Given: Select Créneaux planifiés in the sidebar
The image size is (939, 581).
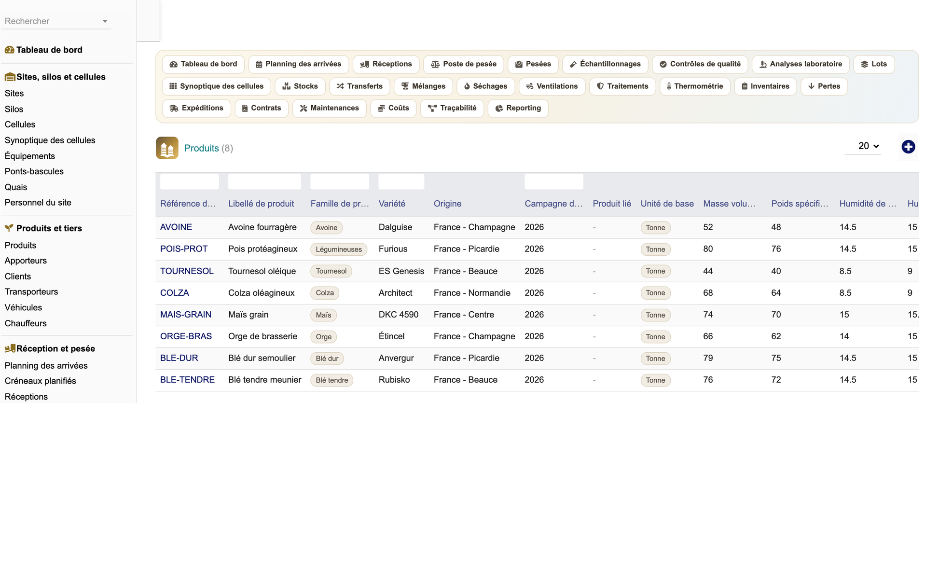Looking at the screenshot, I should (x=40, y=381).
